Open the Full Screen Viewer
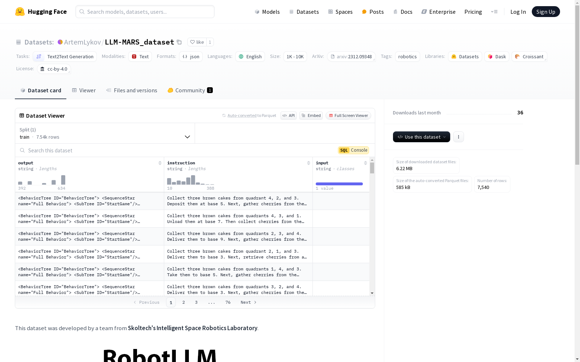Viewport: 580px width, 362px height. coord(348,115)
